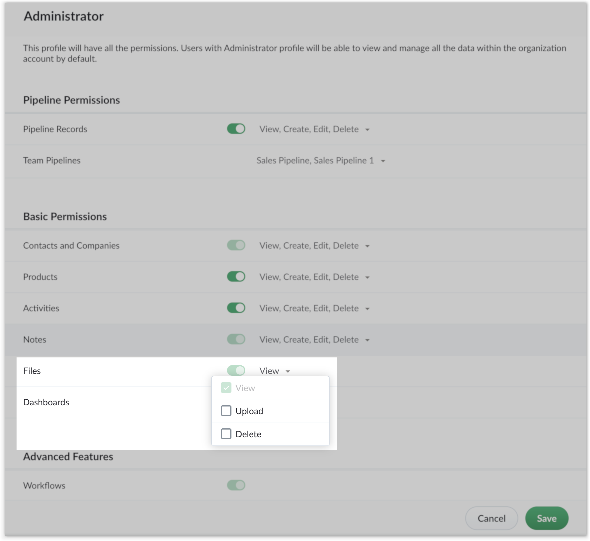
Task: Toggle the Notes permission switch
Action: pyautogui.click(x=236, y=339)
